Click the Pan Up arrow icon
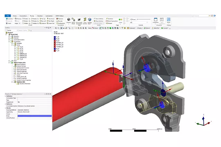The width and height of the screenshot is (221, 147). (43, 19)
